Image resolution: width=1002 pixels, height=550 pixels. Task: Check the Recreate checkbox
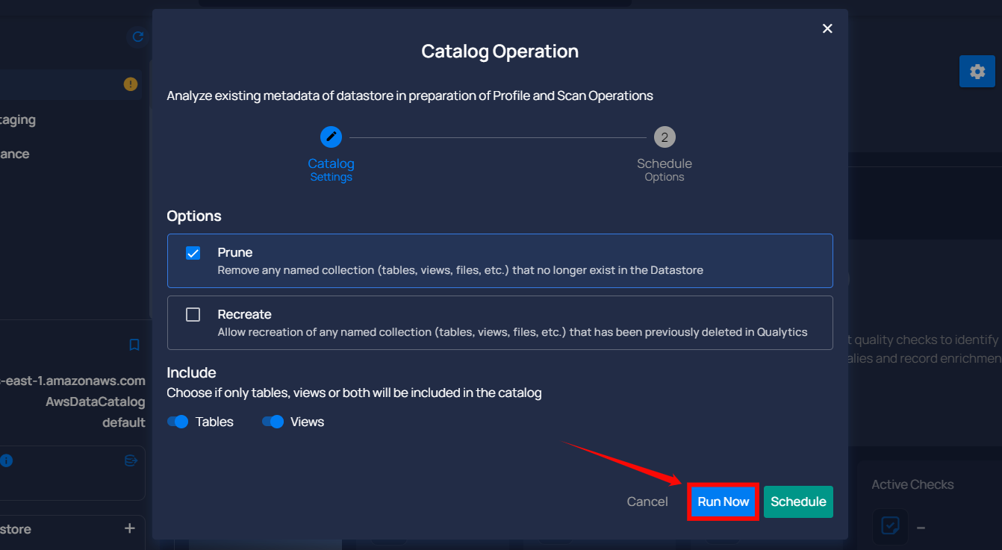(193, 314)
